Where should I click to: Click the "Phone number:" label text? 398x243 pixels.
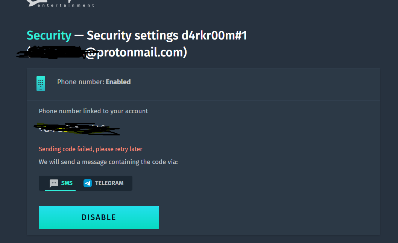click(x=81, y=82)
